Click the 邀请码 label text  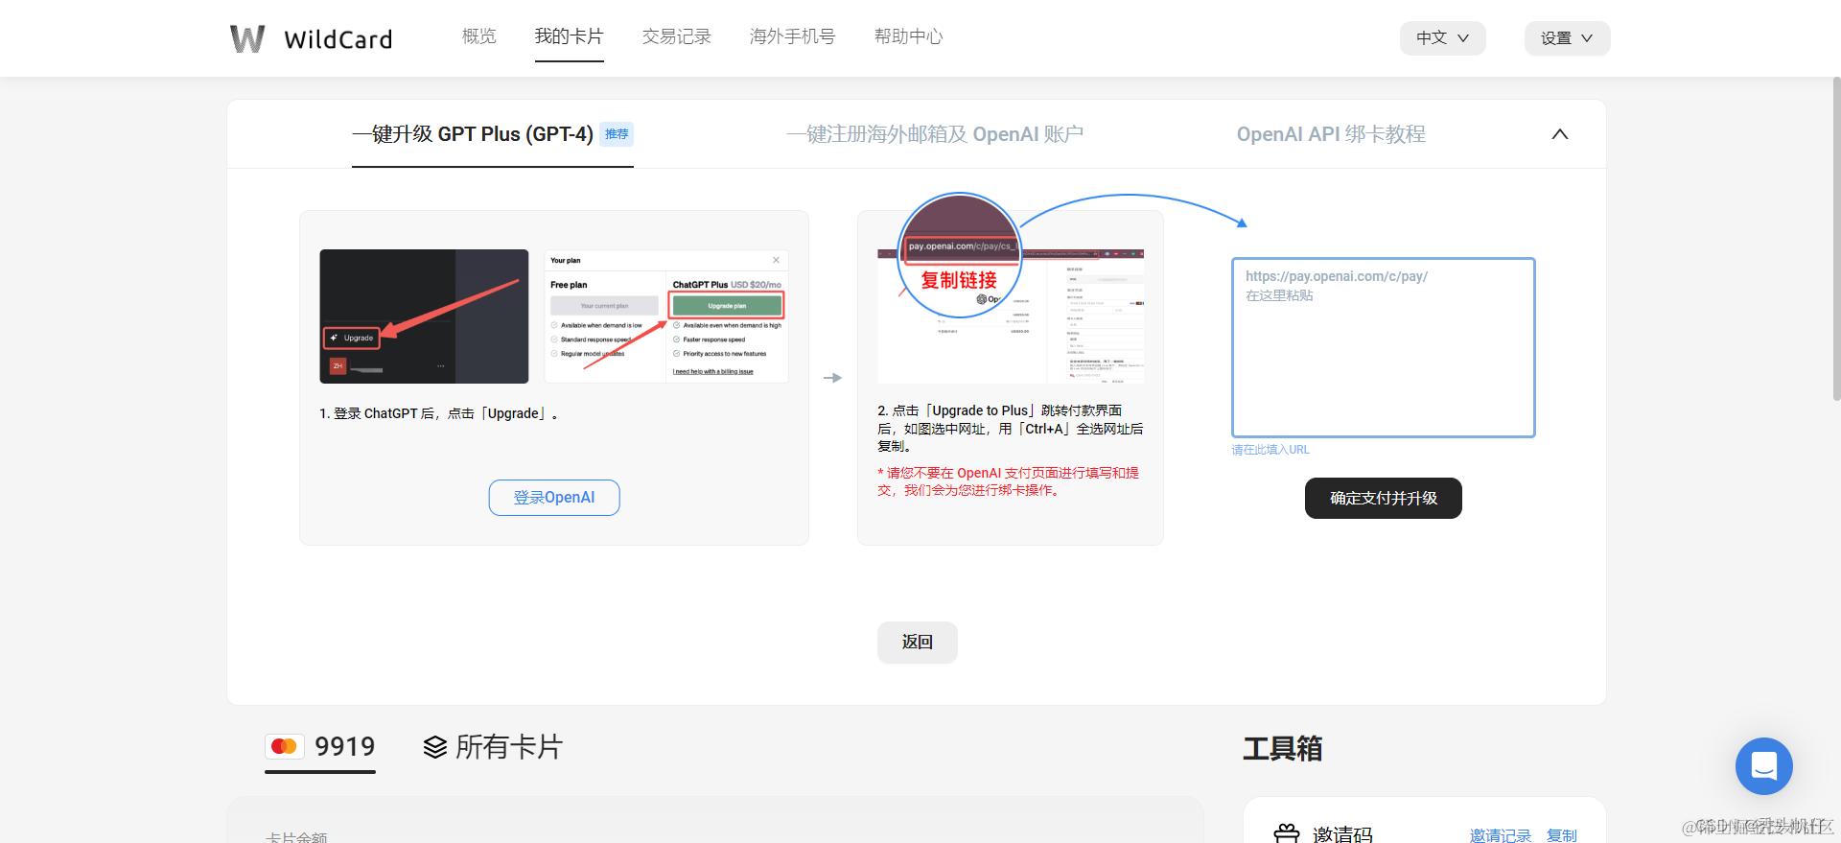click(1342, 834)
